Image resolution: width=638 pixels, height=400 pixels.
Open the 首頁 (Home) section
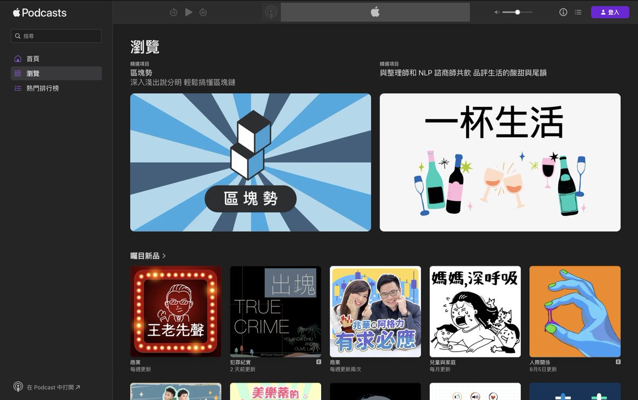[x=32, y=59]
